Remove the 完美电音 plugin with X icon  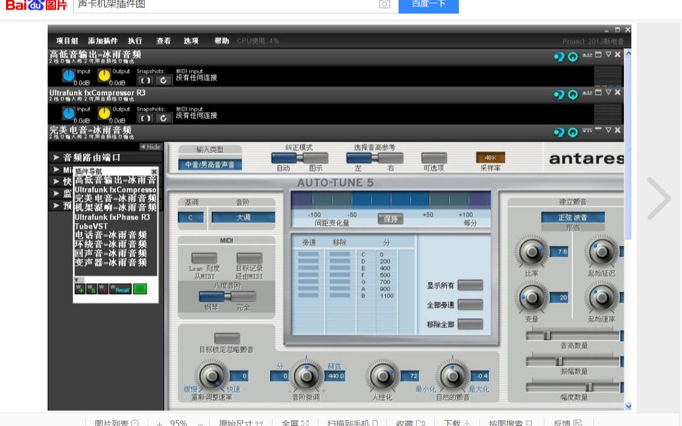tap(617, 130)
